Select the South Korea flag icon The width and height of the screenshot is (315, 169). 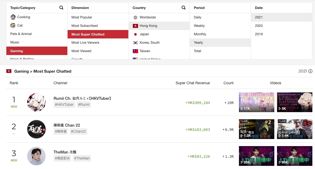[x=135, y=42]
